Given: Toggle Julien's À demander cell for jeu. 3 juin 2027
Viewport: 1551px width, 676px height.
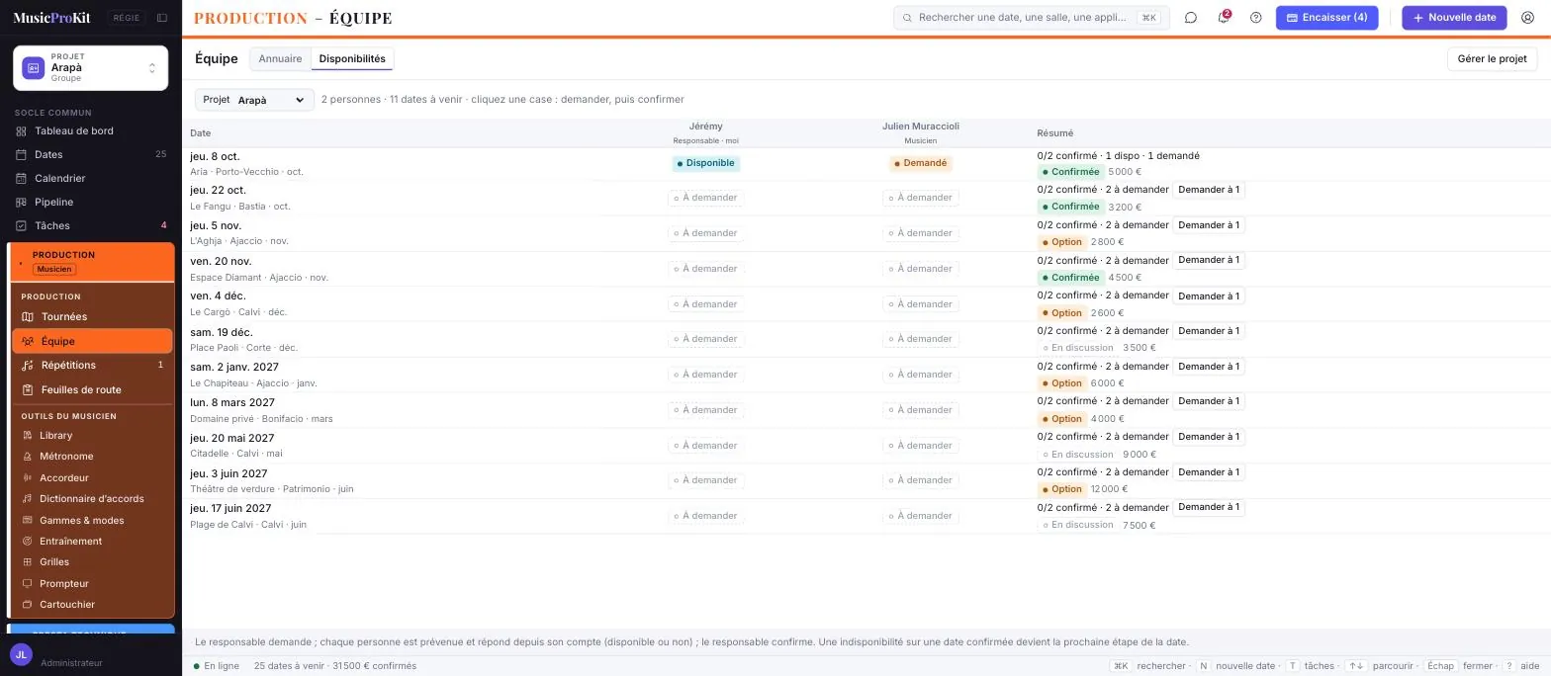Looking at the screenshot, I should coord(920,480).
